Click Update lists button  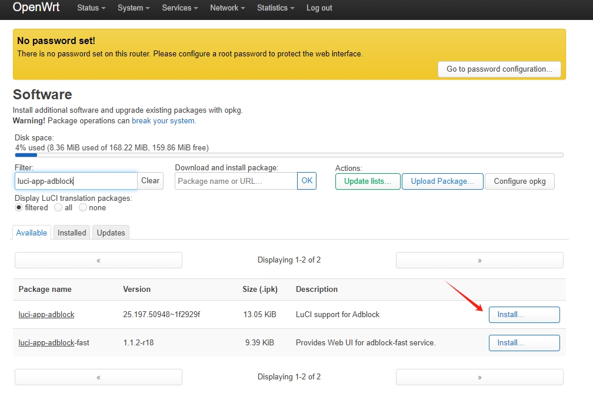click(368, 181)
